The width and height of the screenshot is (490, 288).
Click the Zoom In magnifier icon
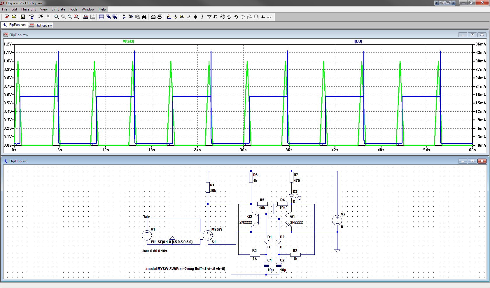(x=57, y=17)
